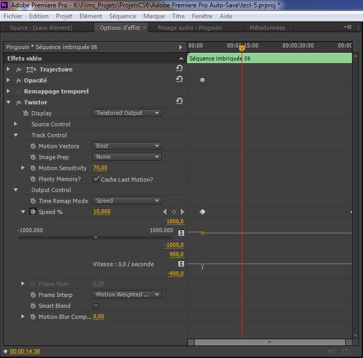Toggle Twixtor fx effect on/off

[x=19, y=102]
